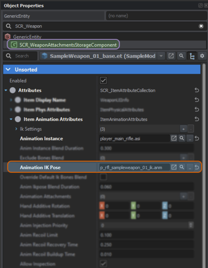The width and height of the screenshot is (208, 268).
Task: Clear the SCR_Weapon filter text
Action: tap(201, 26)
